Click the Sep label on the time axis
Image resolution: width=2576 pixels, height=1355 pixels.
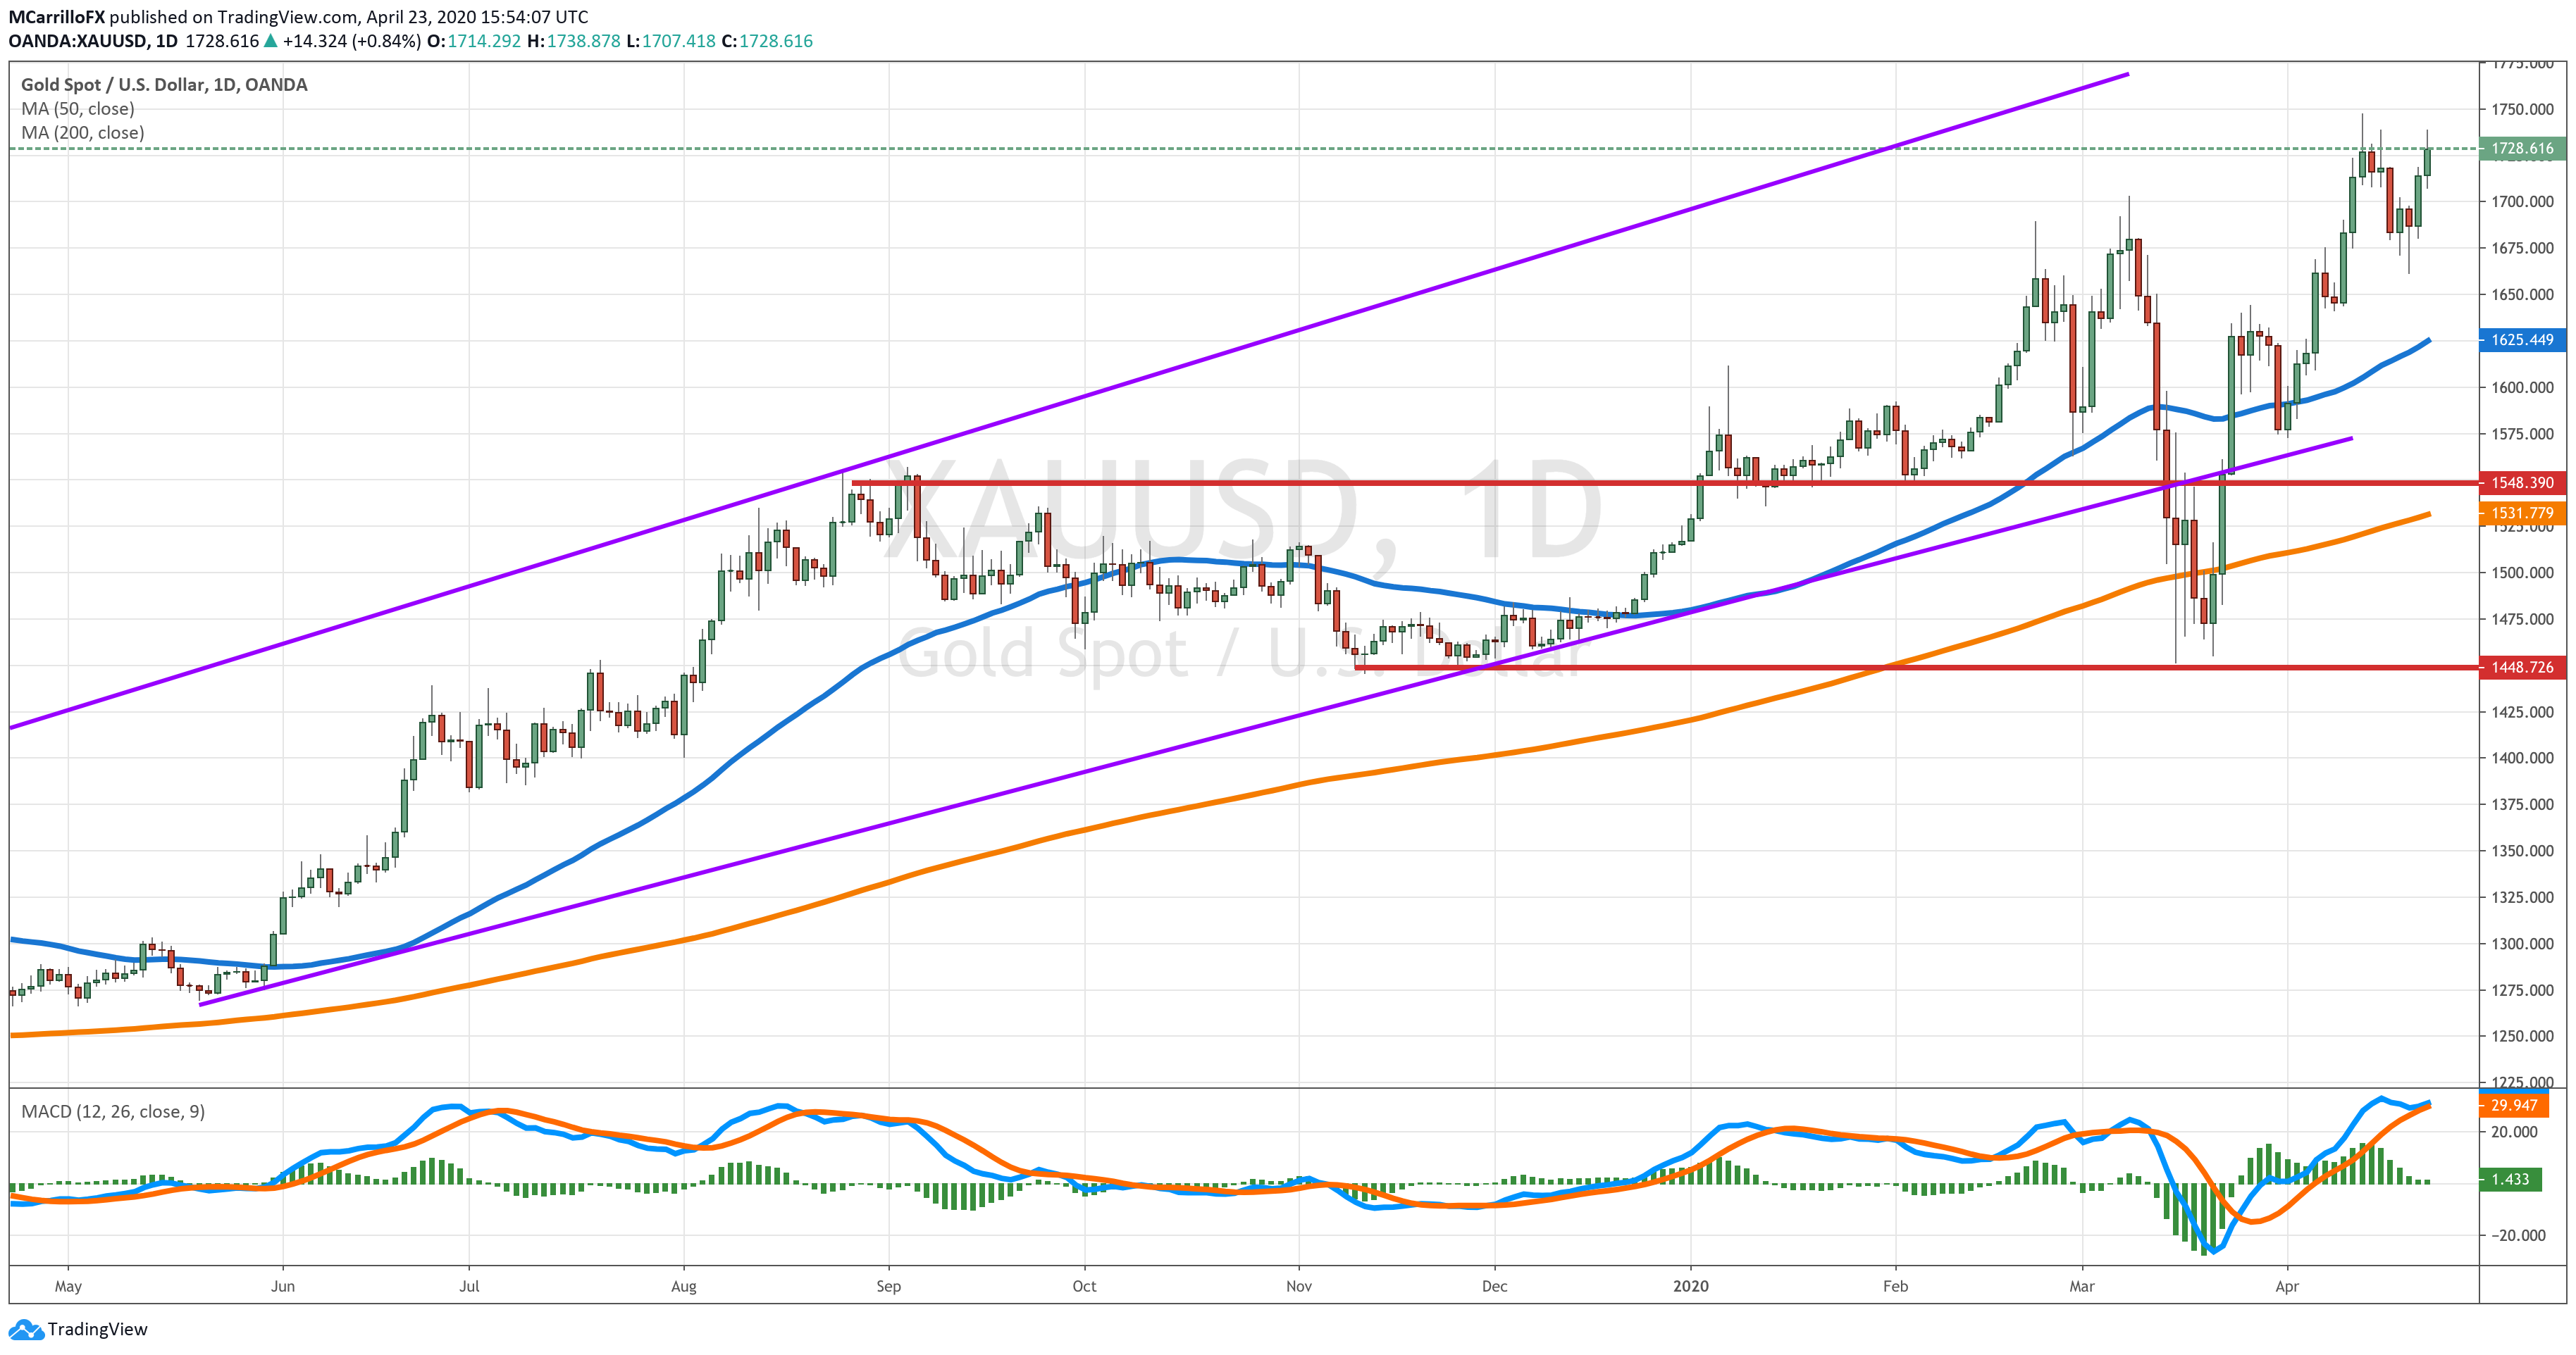pyautogui.click(x=888, y=1286)
